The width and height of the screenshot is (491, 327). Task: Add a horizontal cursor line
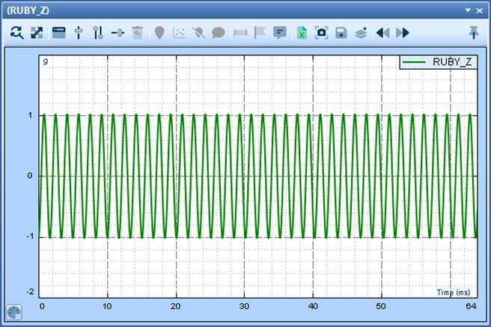118,32
